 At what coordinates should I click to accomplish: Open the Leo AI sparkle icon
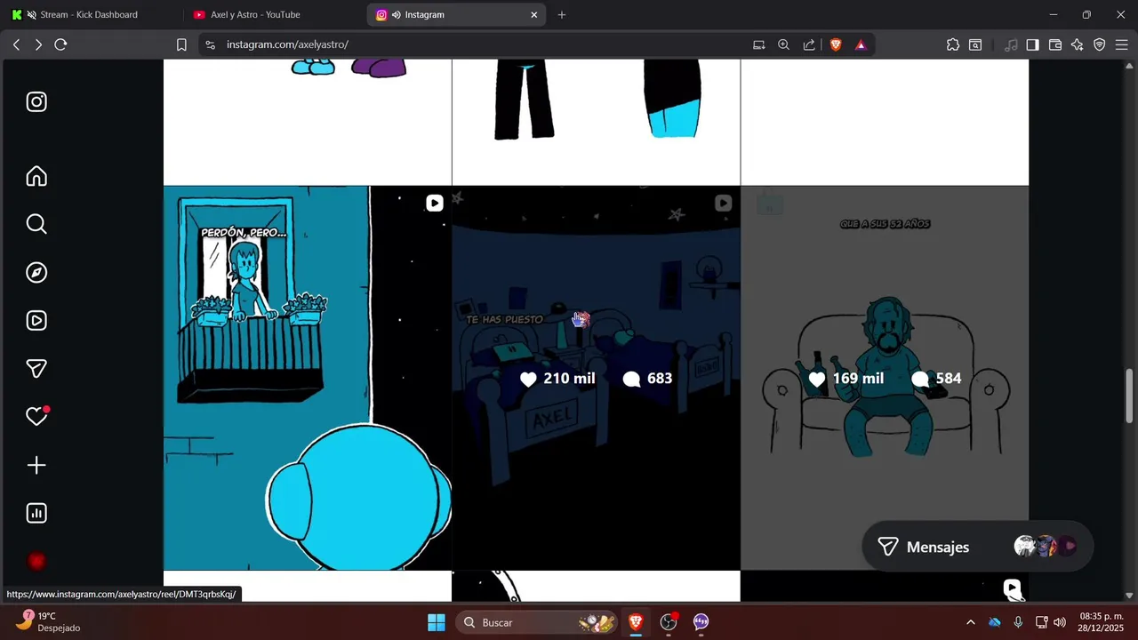pos(1078,44)
